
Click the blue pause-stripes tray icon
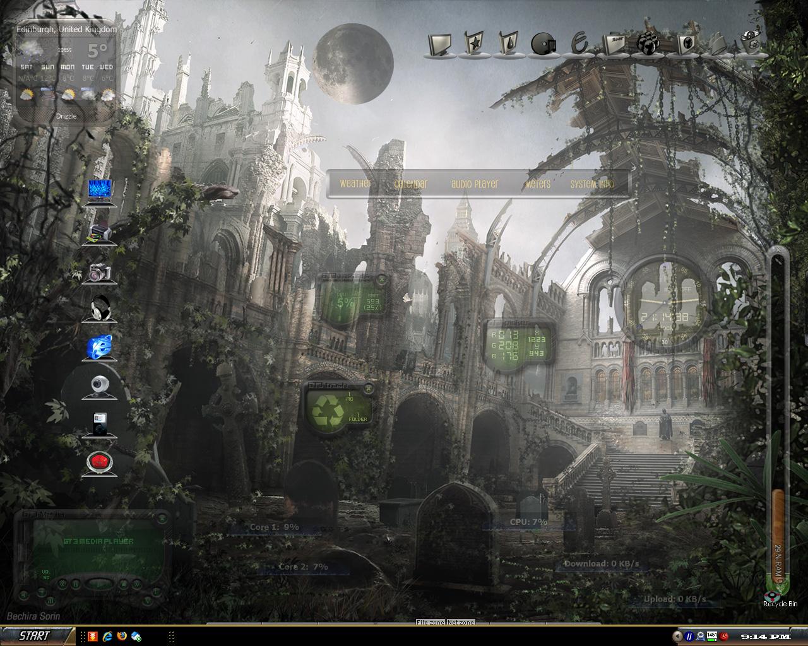pyautogui.click(x=689, y=637)
